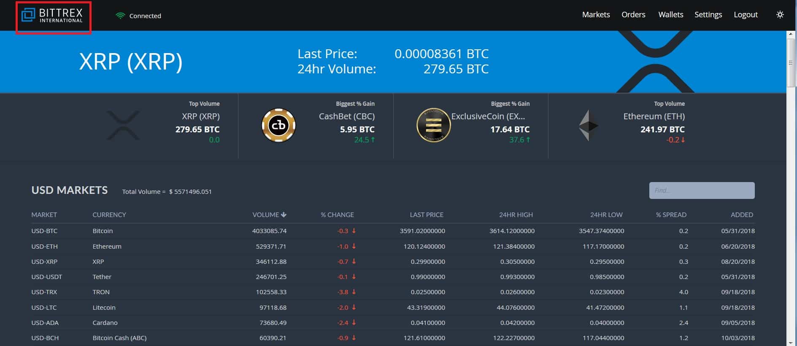Click the Find search field
Viewport: 797px width, 346px height.
point(702,190)
